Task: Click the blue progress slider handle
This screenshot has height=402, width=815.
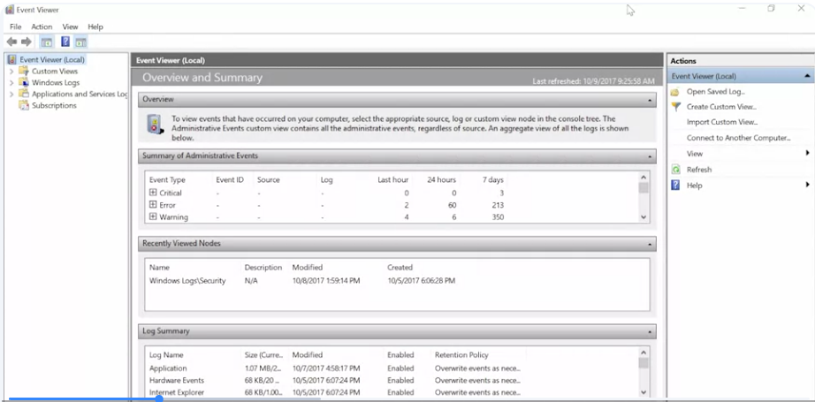Action: coord(159,398)
